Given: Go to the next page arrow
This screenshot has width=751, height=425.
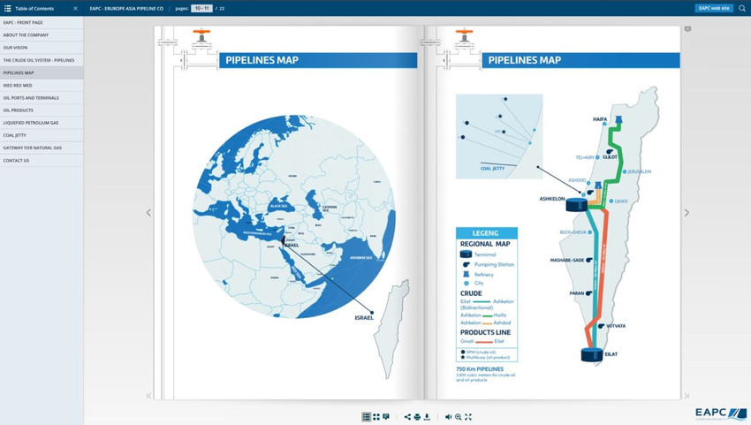Looking at the screenshot, I should 687,212.
